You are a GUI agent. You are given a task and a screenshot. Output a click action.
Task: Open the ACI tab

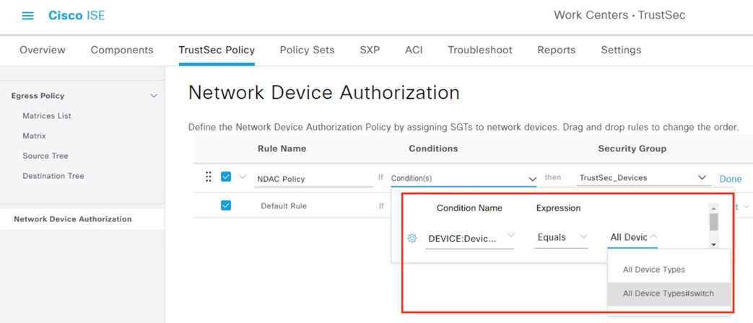point(414,50)
